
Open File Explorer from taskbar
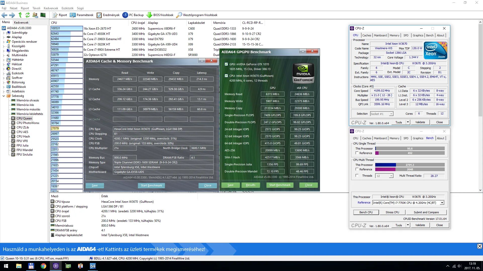click(19, 266)
